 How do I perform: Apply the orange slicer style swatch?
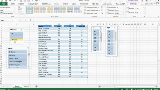[x=36, y=10]
